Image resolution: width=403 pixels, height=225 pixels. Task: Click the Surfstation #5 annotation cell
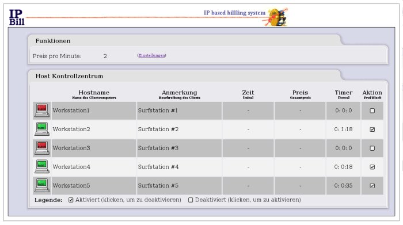tap(179, 185)
